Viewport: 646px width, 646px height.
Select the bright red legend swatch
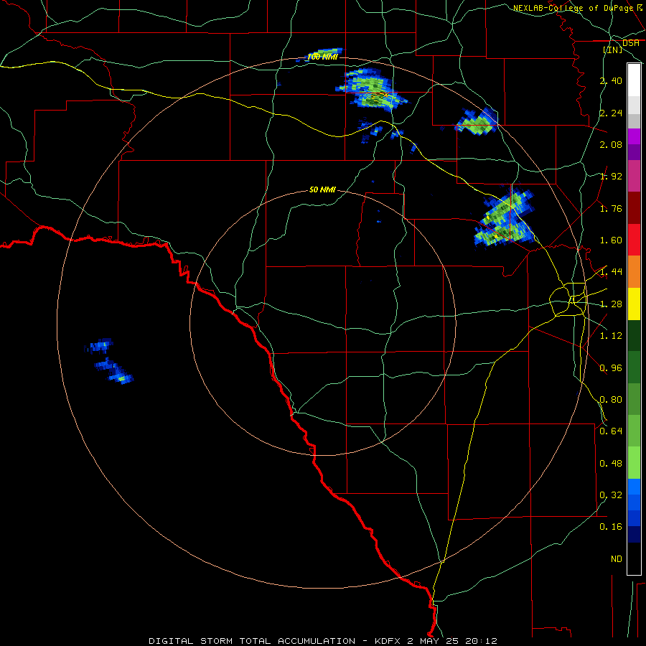click(634, 240)
